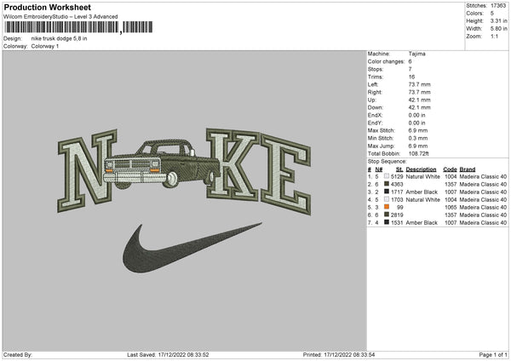Click the Stitches count value 17363
Screen dimensions: 511x361
(x=498, y=6)
